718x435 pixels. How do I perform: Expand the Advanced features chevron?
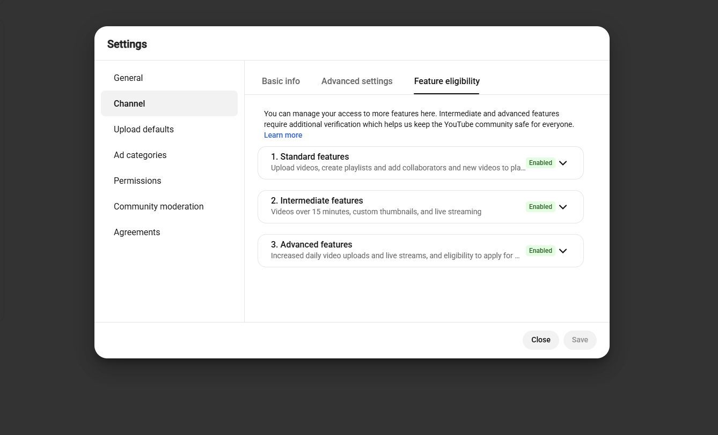coord(563,251)
